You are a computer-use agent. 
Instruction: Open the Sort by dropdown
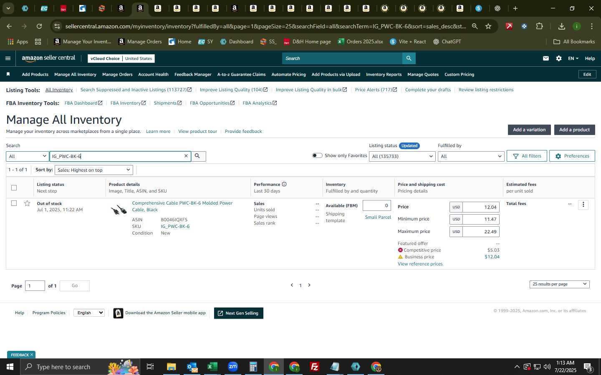pyautogui.click(x=94, y=170)
